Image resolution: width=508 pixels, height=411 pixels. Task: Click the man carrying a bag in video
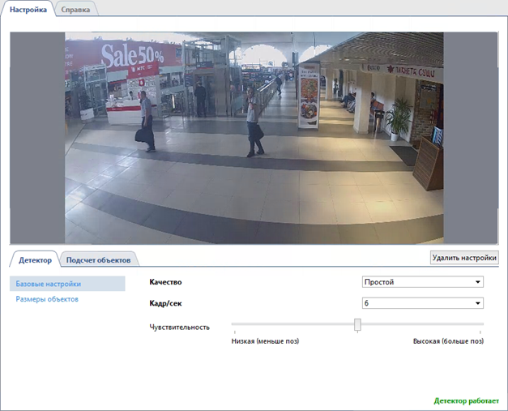[x=146, y=121]
